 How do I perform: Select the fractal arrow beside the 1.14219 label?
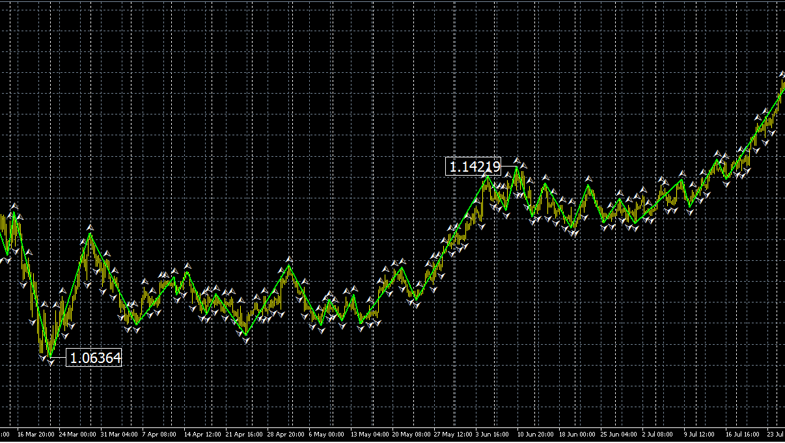[518, 160]
